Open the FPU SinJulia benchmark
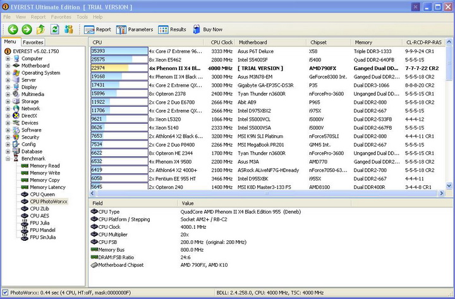Screen dimensions: 455x299 tap(43, 237)
